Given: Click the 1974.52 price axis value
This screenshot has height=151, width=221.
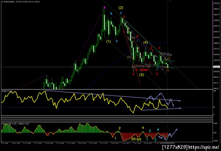Looking at the screenshot, I should [x=217, y=3].
